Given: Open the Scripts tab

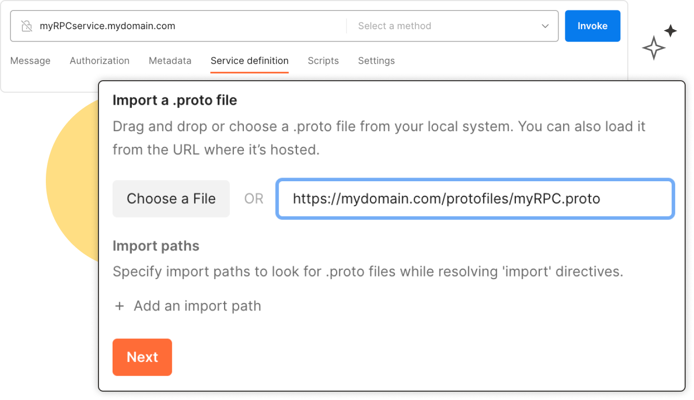Looking at the screenshot, I should pyautogui.click(x=323, y=60).
